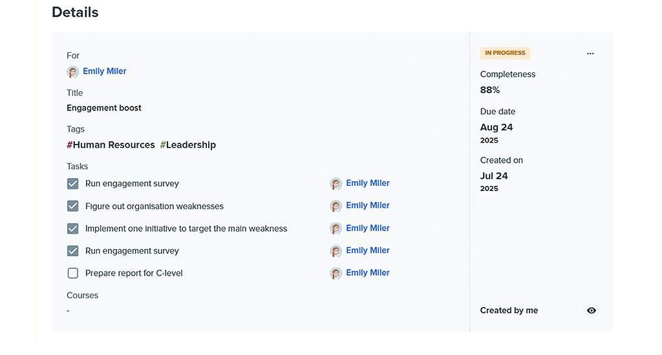Click the Completeness label
This screenshot has width=662, height=355.
507,74
